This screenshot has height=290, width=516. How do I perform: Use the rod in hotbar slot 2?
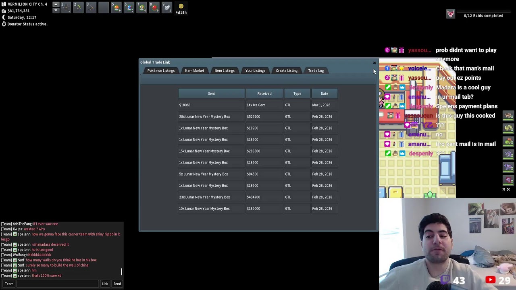[x=78, y=7]
